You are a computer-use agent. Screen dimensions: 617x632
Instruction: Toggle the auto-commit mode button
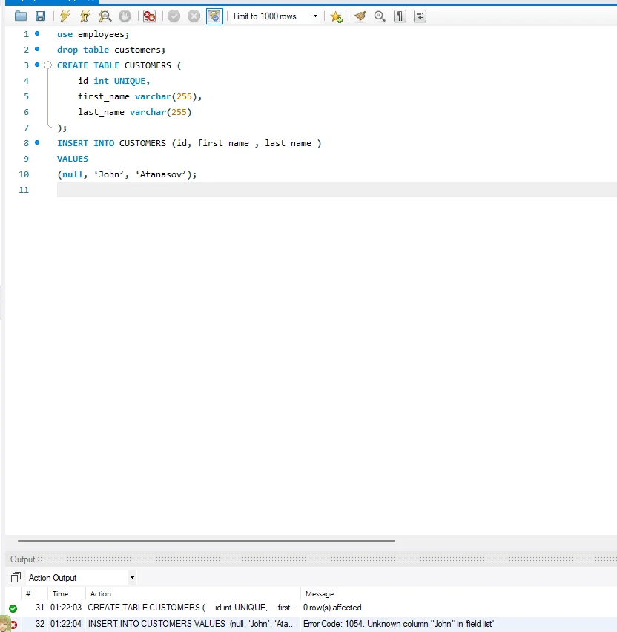214,16
